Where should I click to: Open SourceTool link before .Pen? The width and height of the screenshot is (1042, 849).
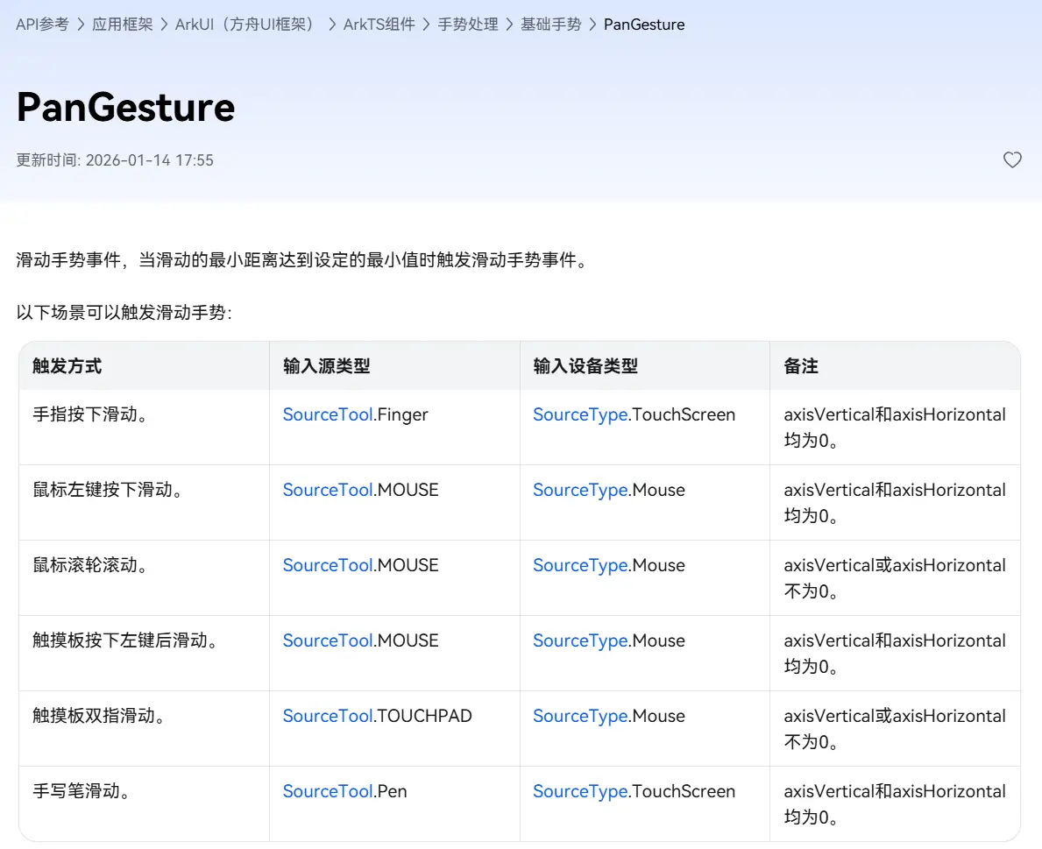[328, 791]
